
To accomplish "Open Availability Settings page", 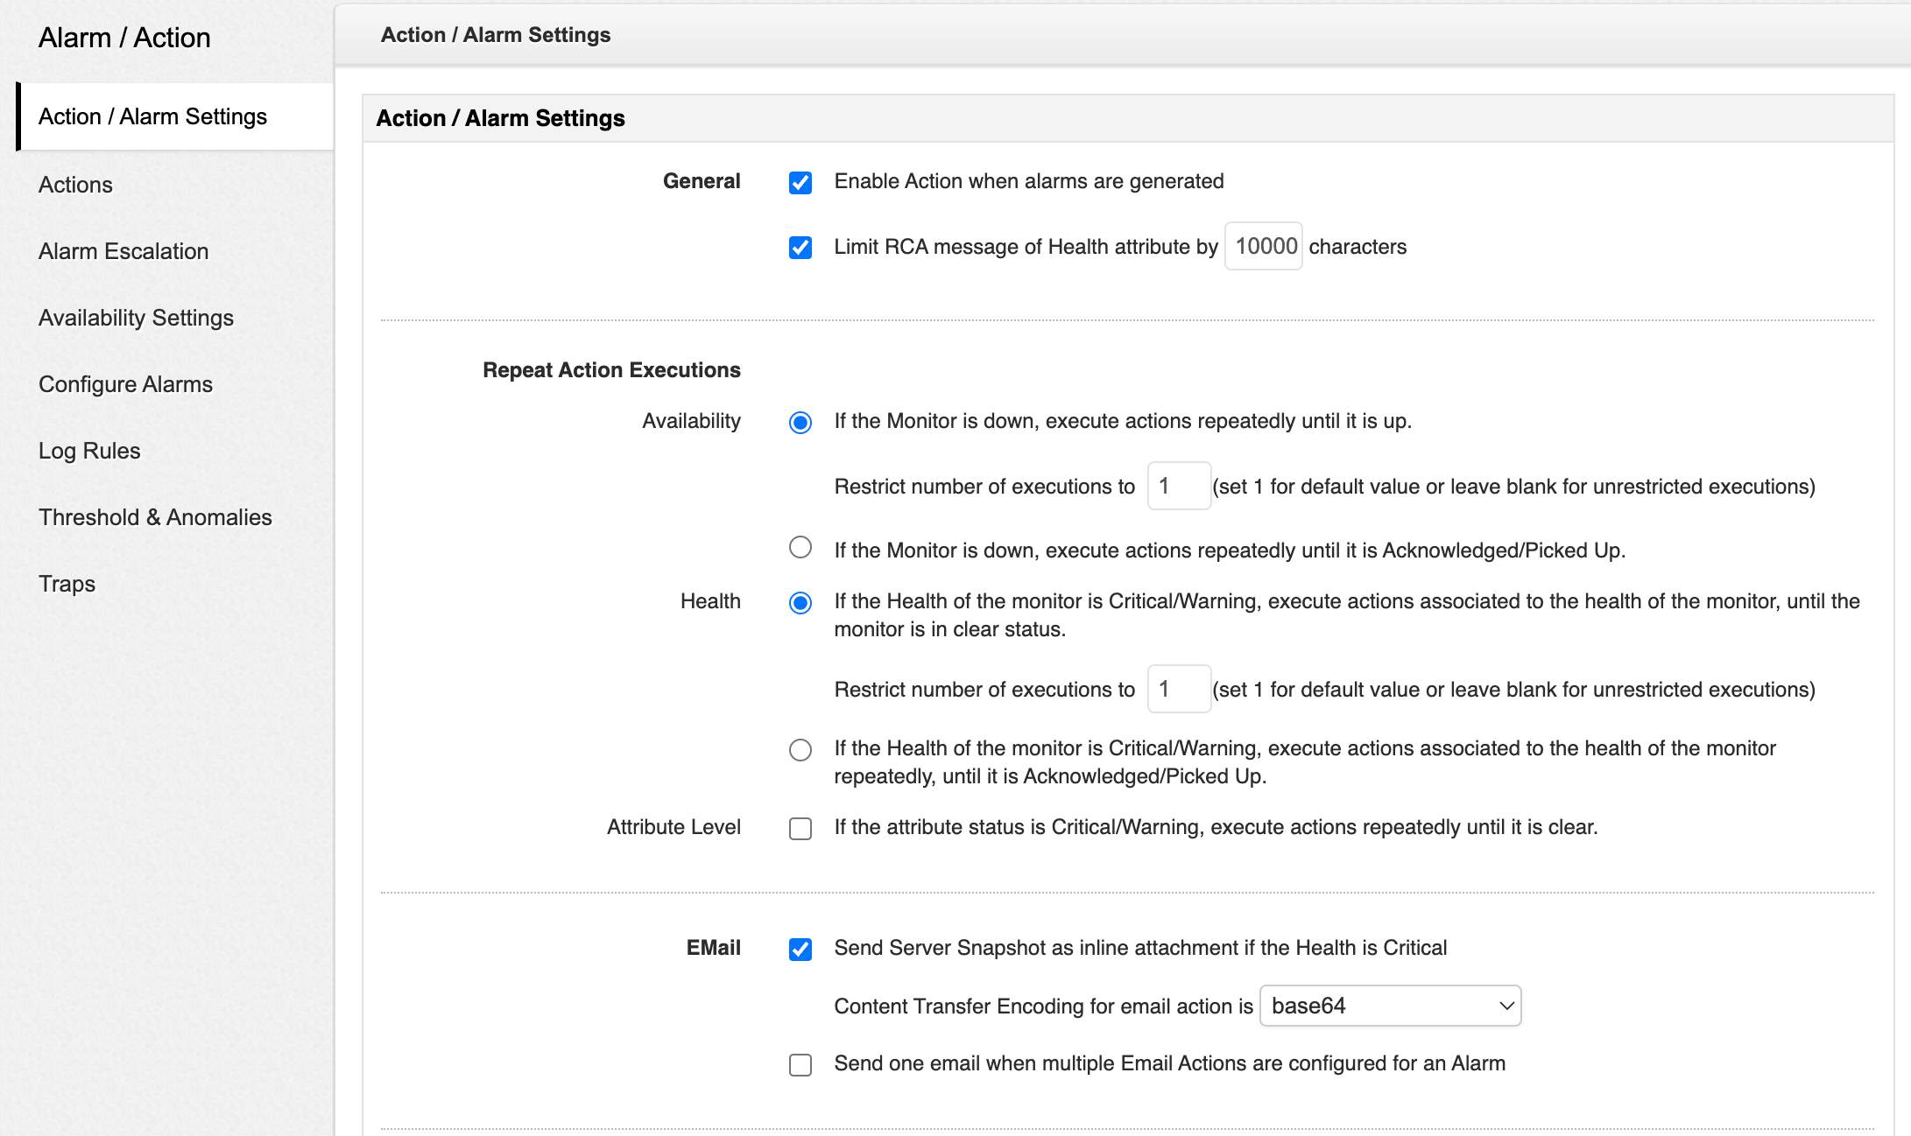I will point(136,318).
